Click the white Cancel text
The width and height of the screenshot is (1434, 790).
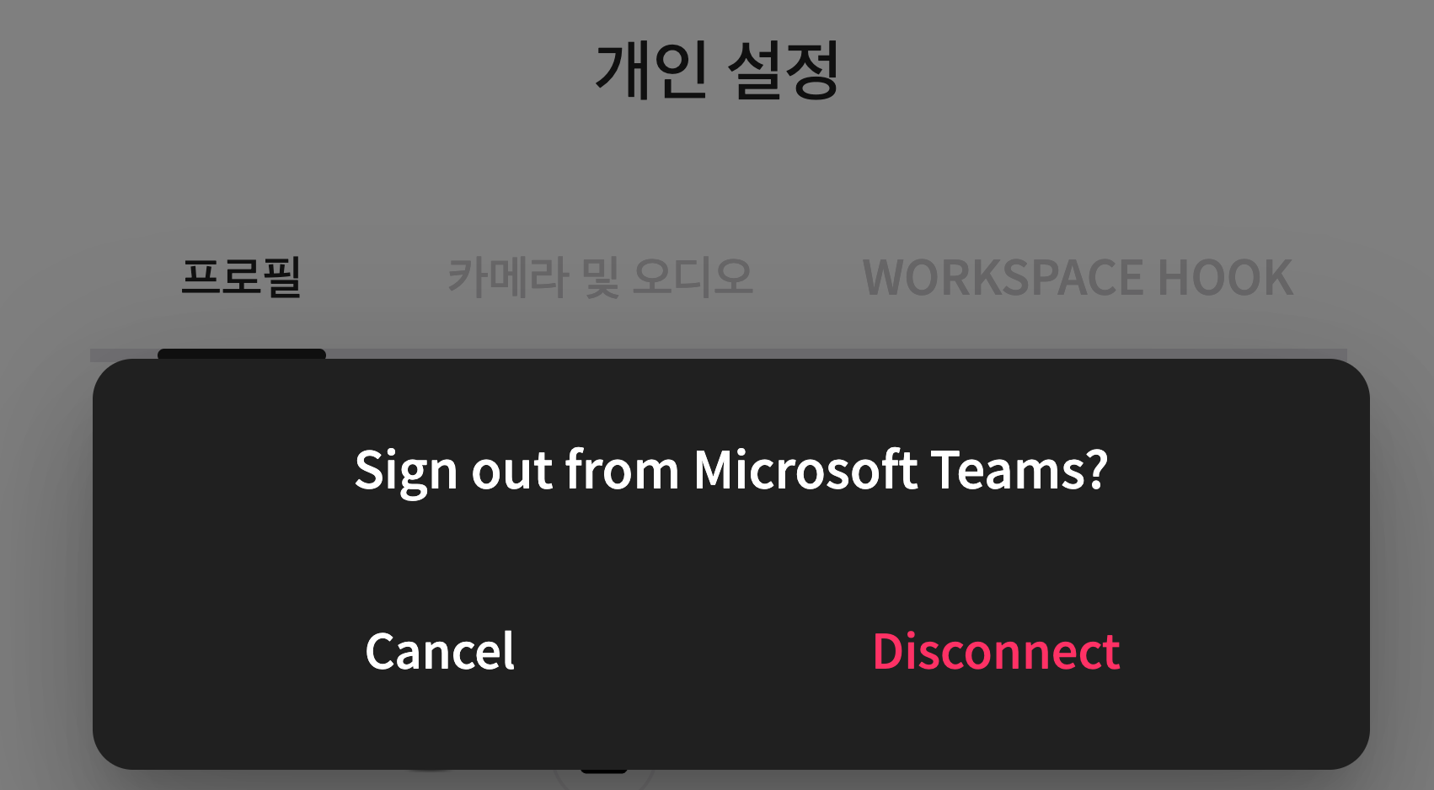(440, 651)
